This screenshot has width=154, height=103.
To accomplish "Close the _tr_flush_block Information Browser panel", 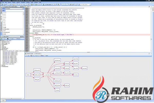I will [x=23, y=37].
